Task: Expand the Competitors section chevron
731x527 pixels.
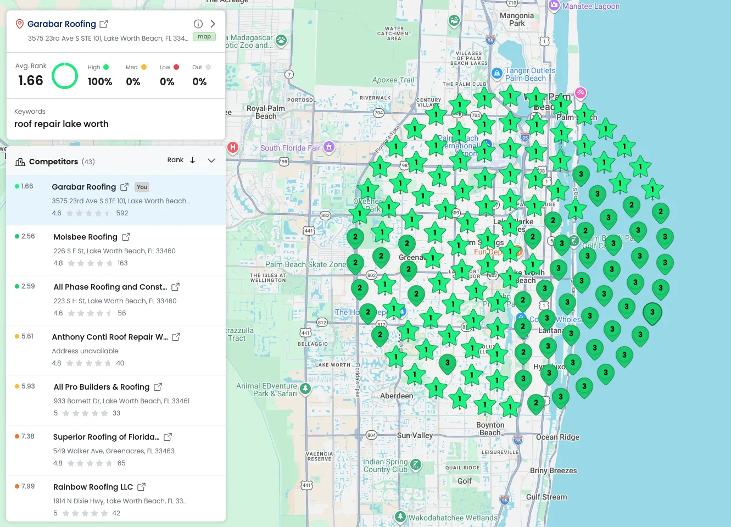Action: pyautogui.click(x=211, y=160)
